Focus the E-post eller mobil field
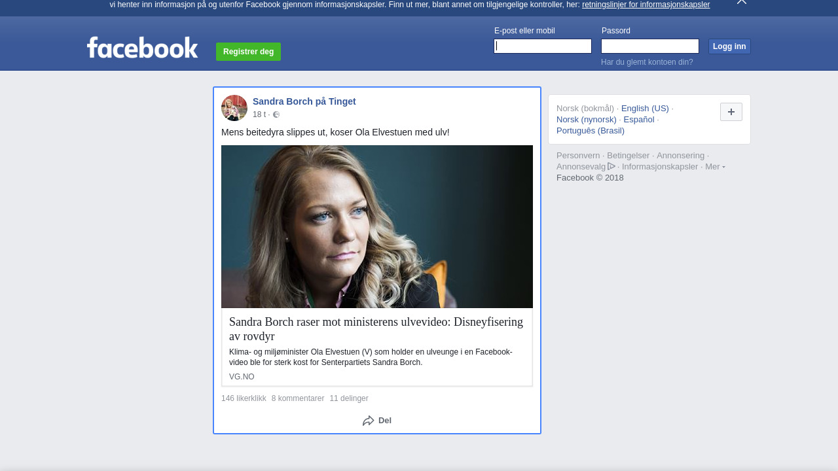Viewport: 838px width, 471px height. (x=543, y=46)
